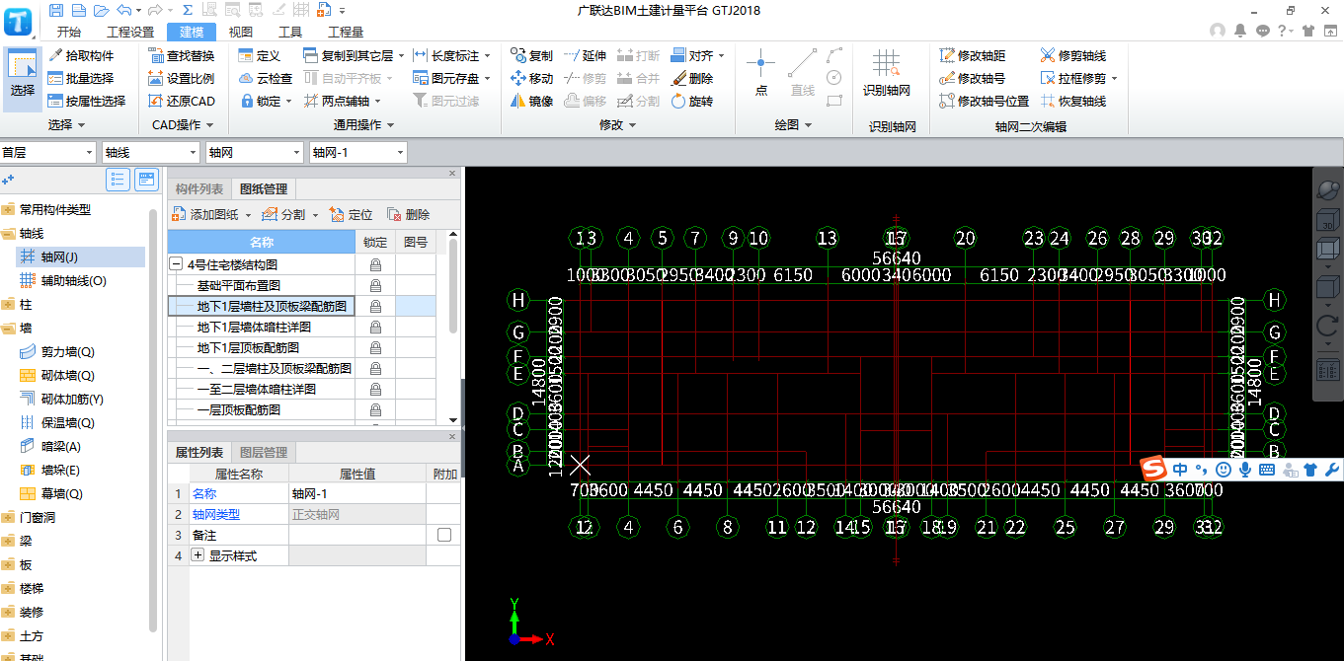This screenshot has width=1344, height=661.
Task: Open the 定义 definition tool
Action: [x=260, y=55]
